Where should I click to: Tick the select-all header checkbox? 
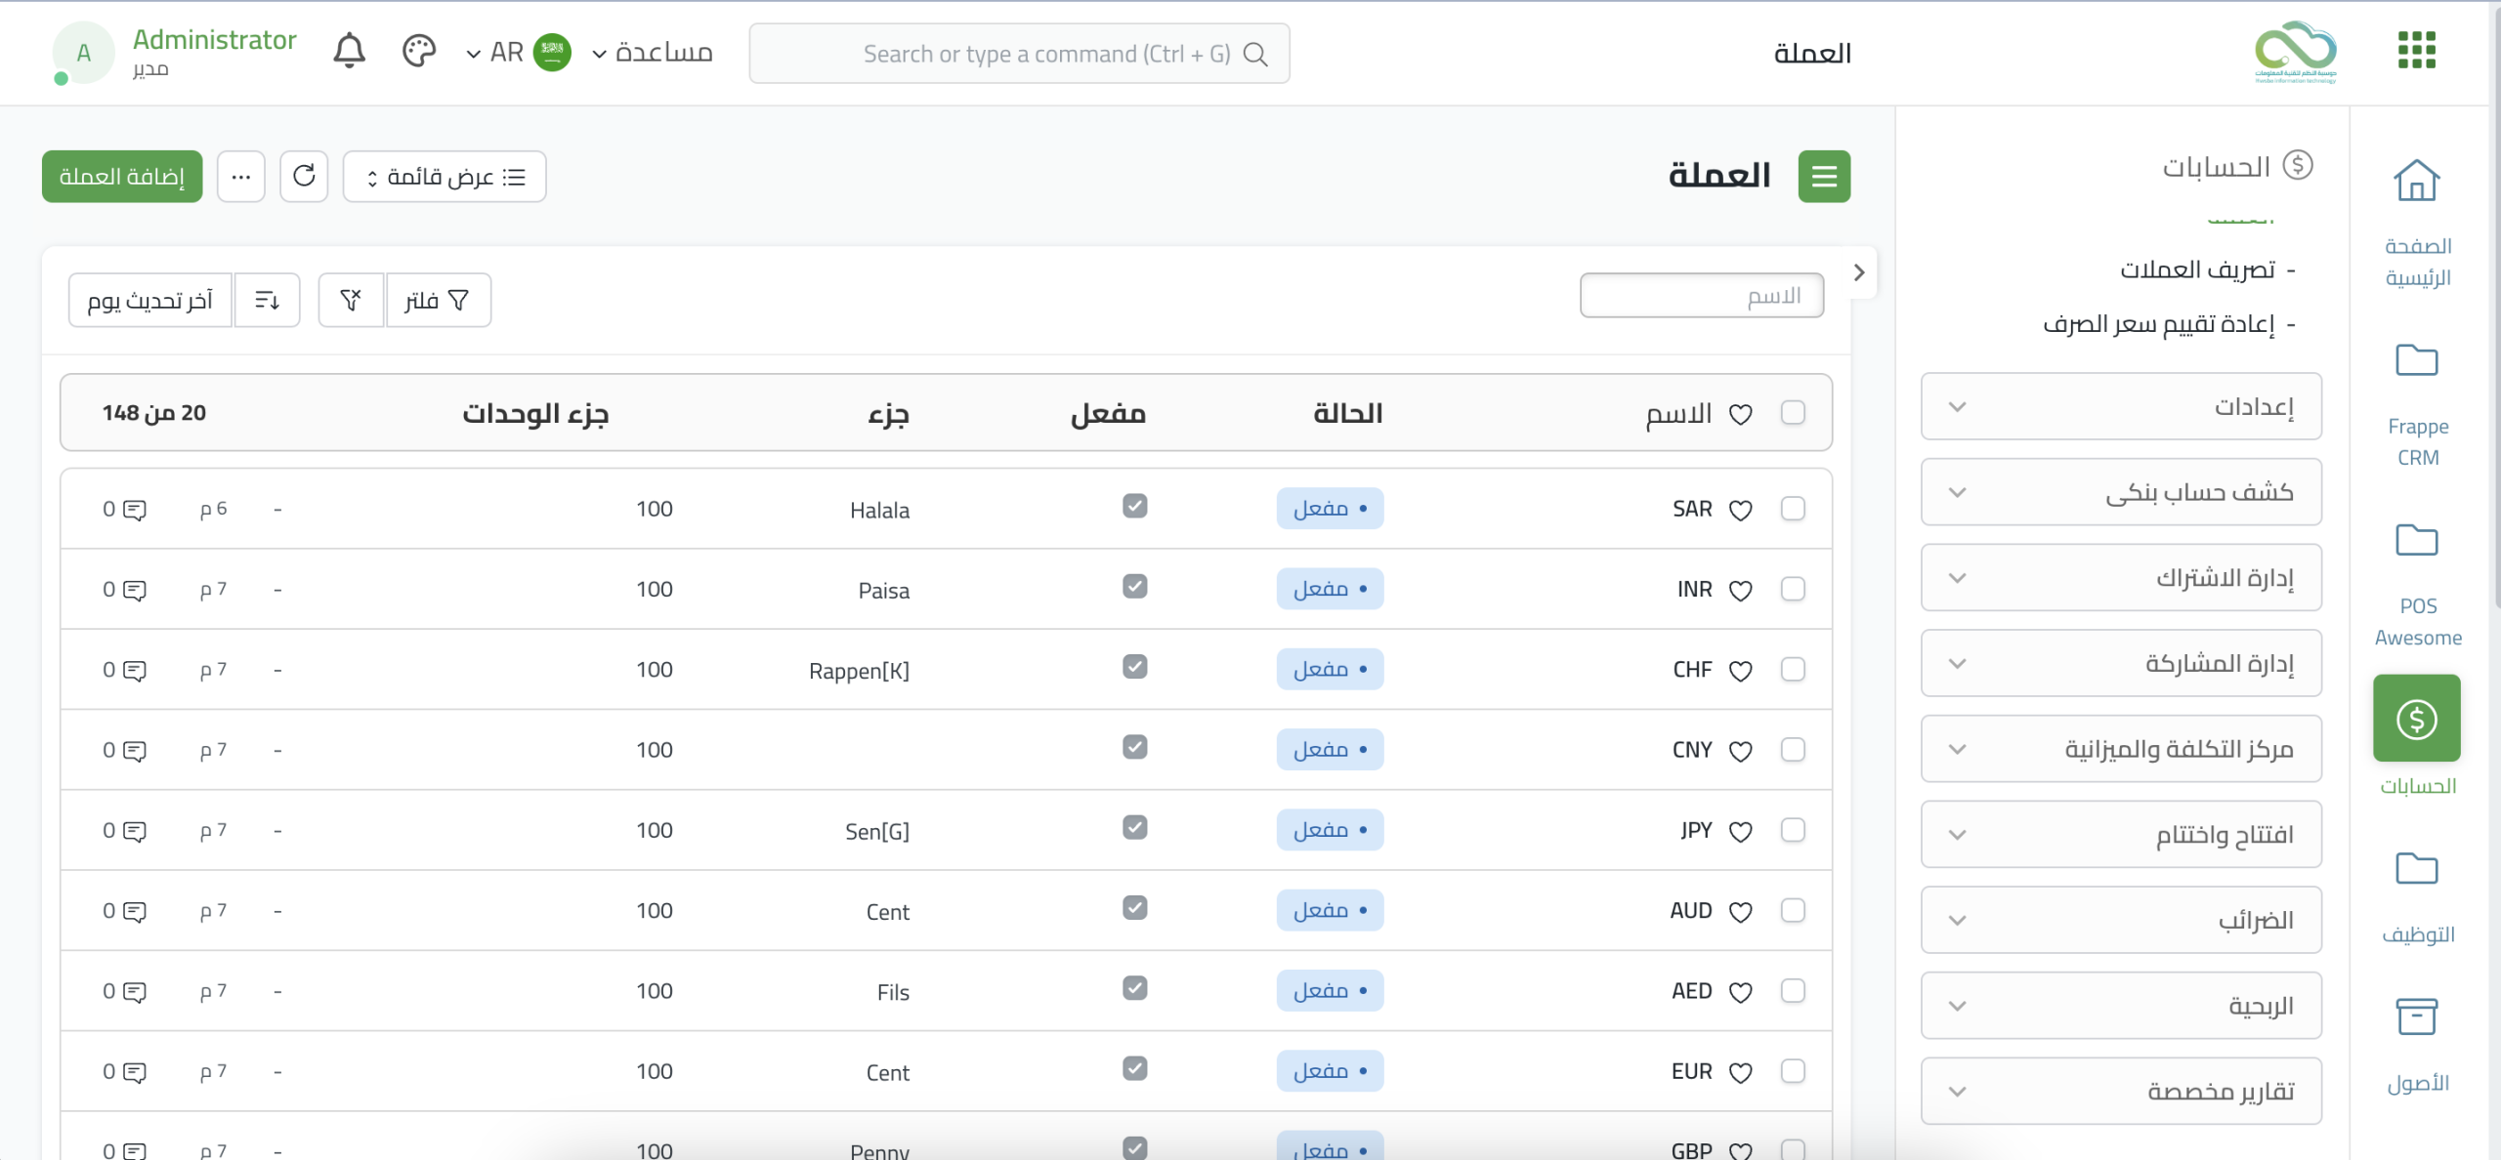(x=1793, y=412)
